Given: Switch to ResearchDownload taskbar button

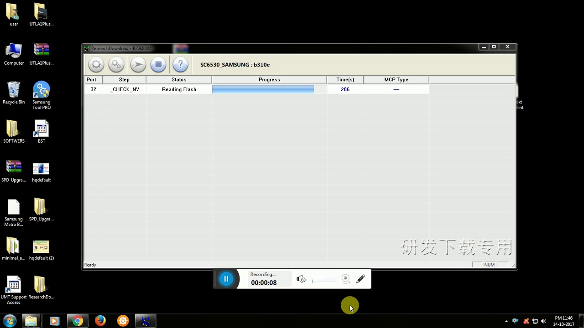Looking at the screenshot, I should pos(146,321).
